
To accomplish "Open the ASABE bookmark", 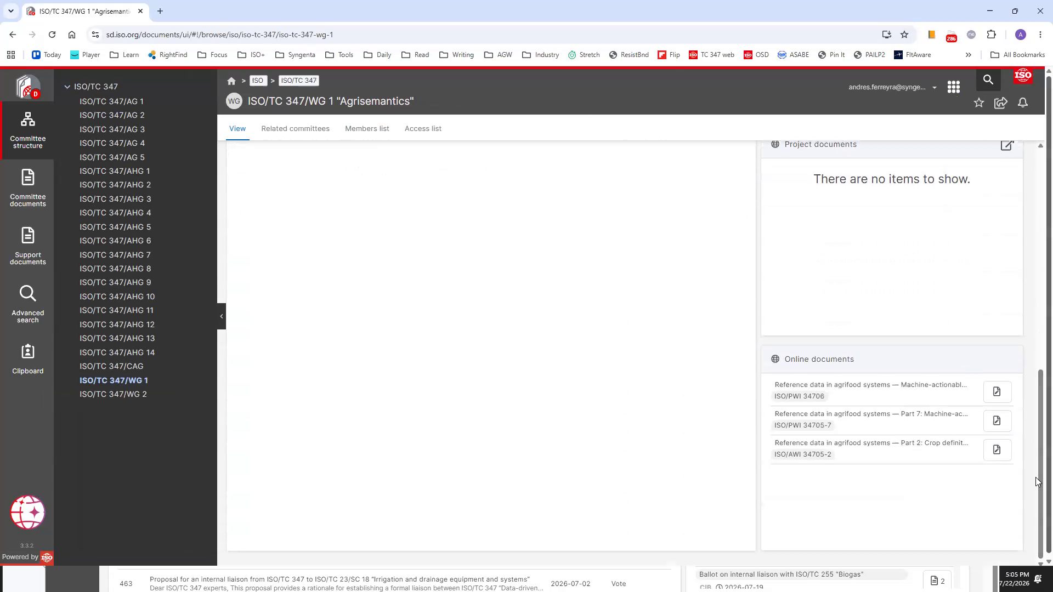I will 793,55.
